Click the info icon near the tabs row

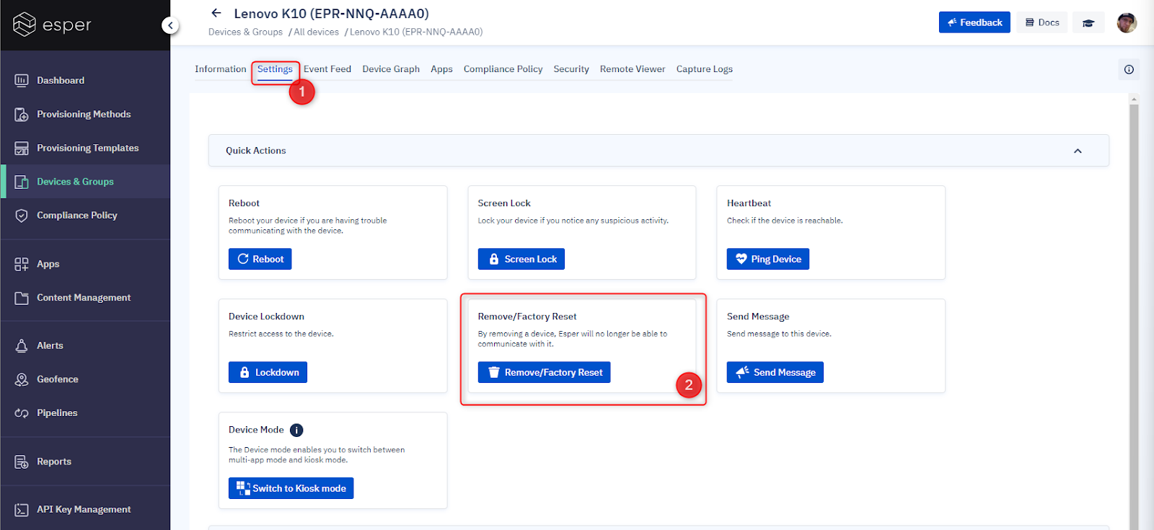click(x=1129, y=69)
